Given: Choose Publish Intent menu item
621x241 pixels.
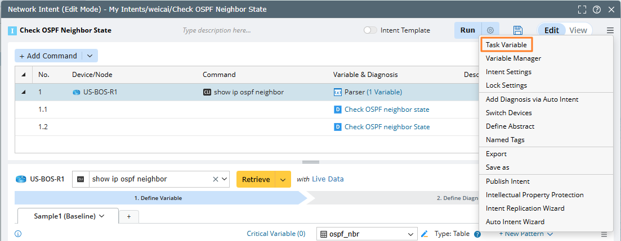Looking at the screenshot, I should (507, 181).
